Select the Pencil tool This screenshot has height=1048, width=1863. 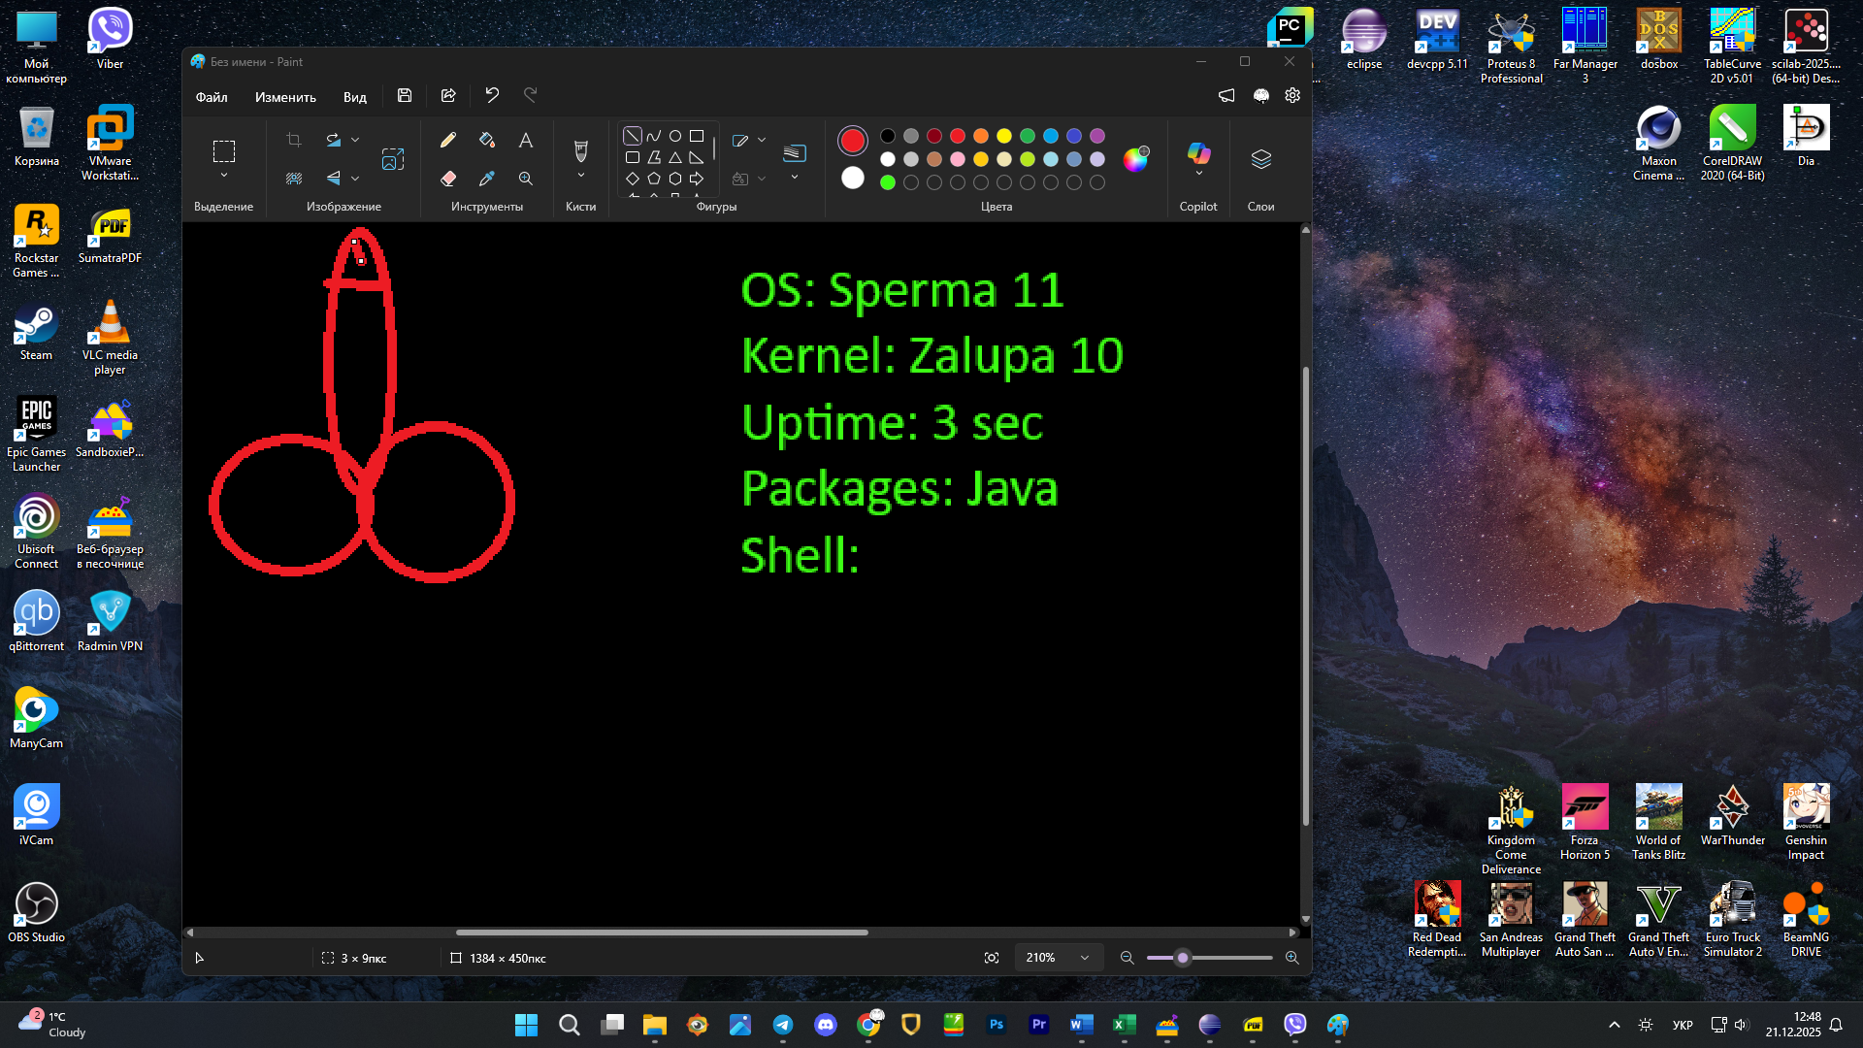click(x=448, y=140)
